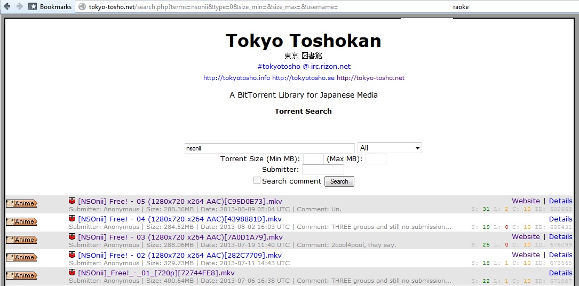Click magnet icon for Free! - 05

(x=72, y=201)
